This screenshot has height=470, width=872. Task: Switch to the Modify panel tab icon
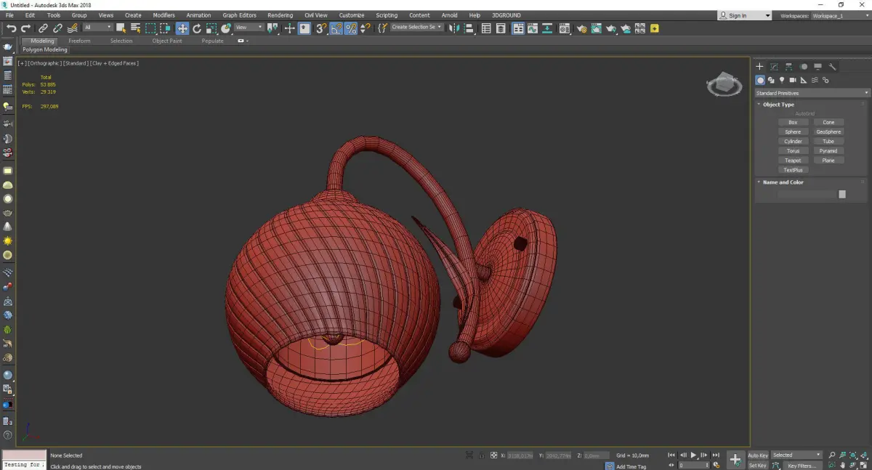pos(774,67)
